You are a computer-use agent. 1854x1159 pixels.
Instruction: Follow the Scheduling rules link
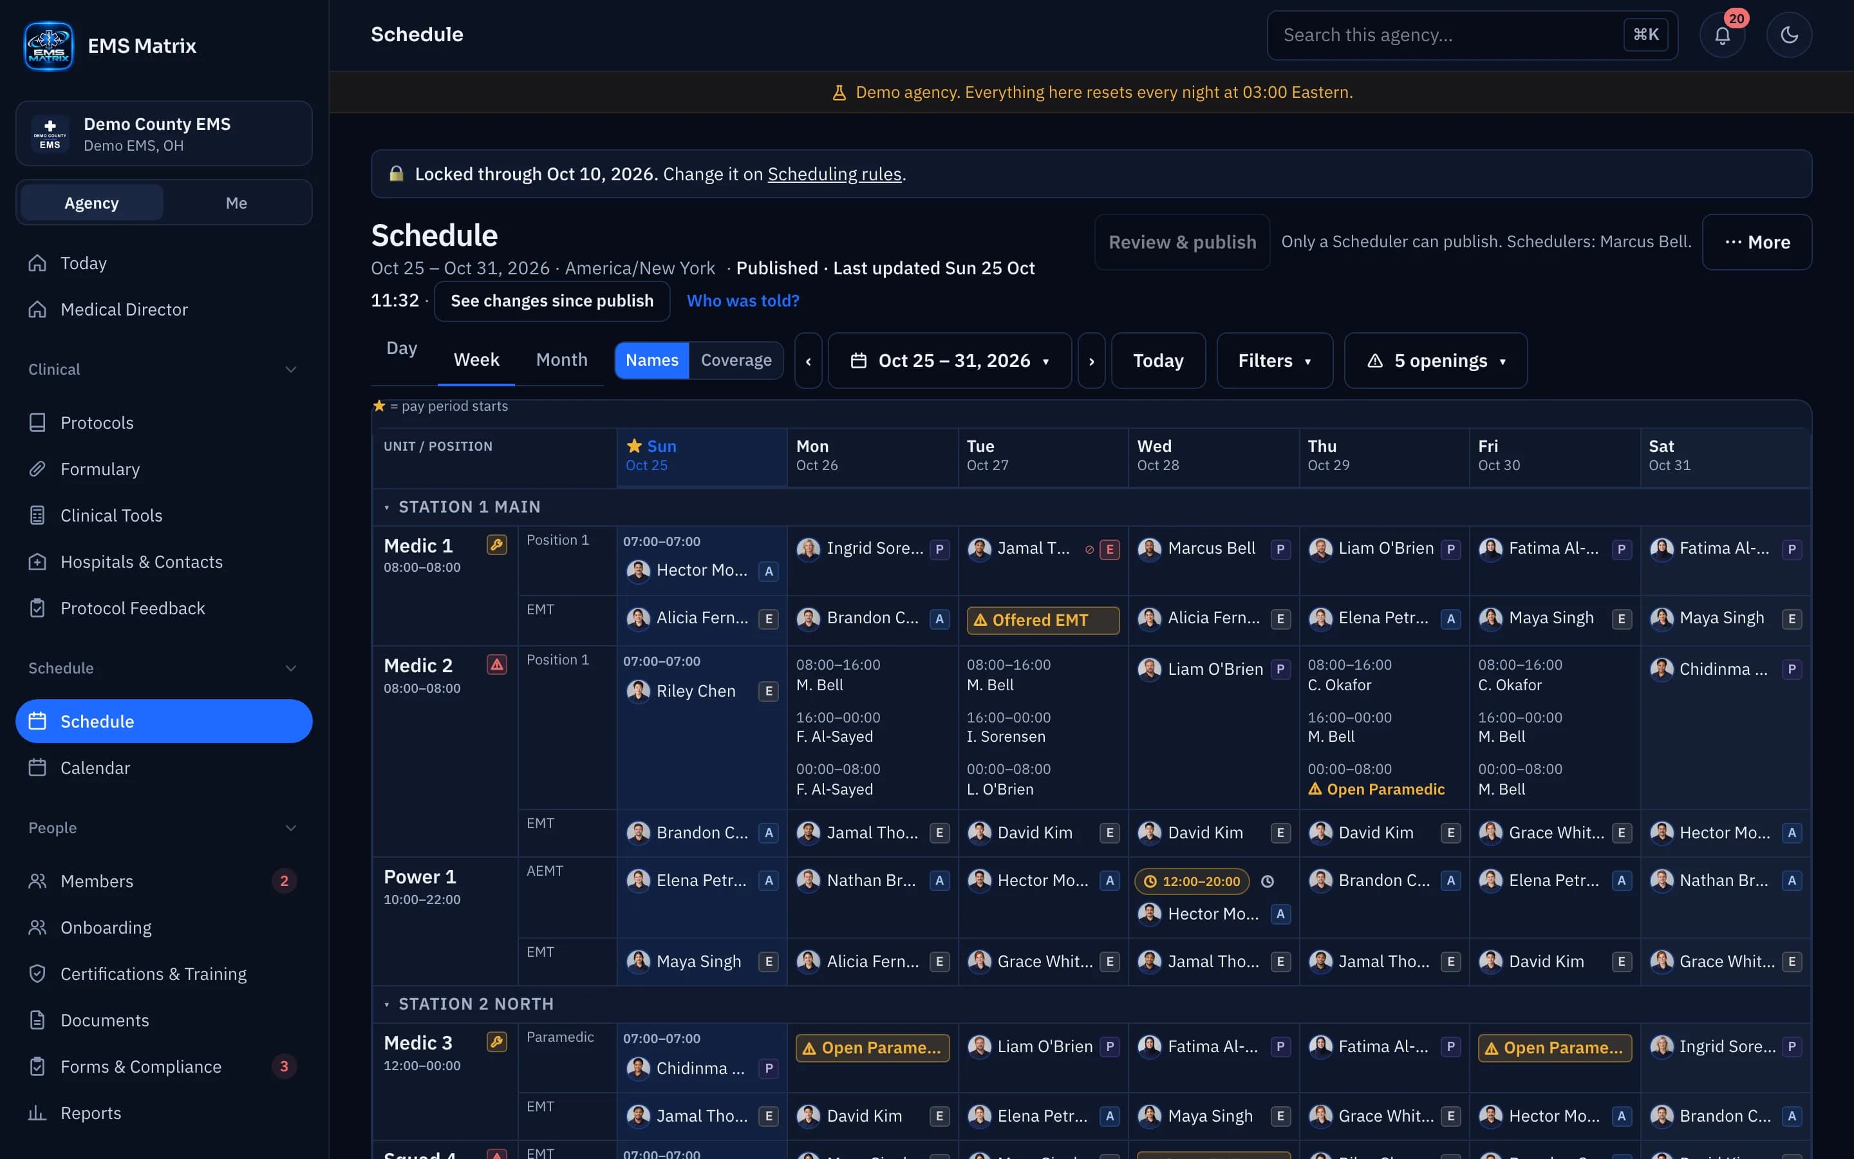(x=834, y=174)
